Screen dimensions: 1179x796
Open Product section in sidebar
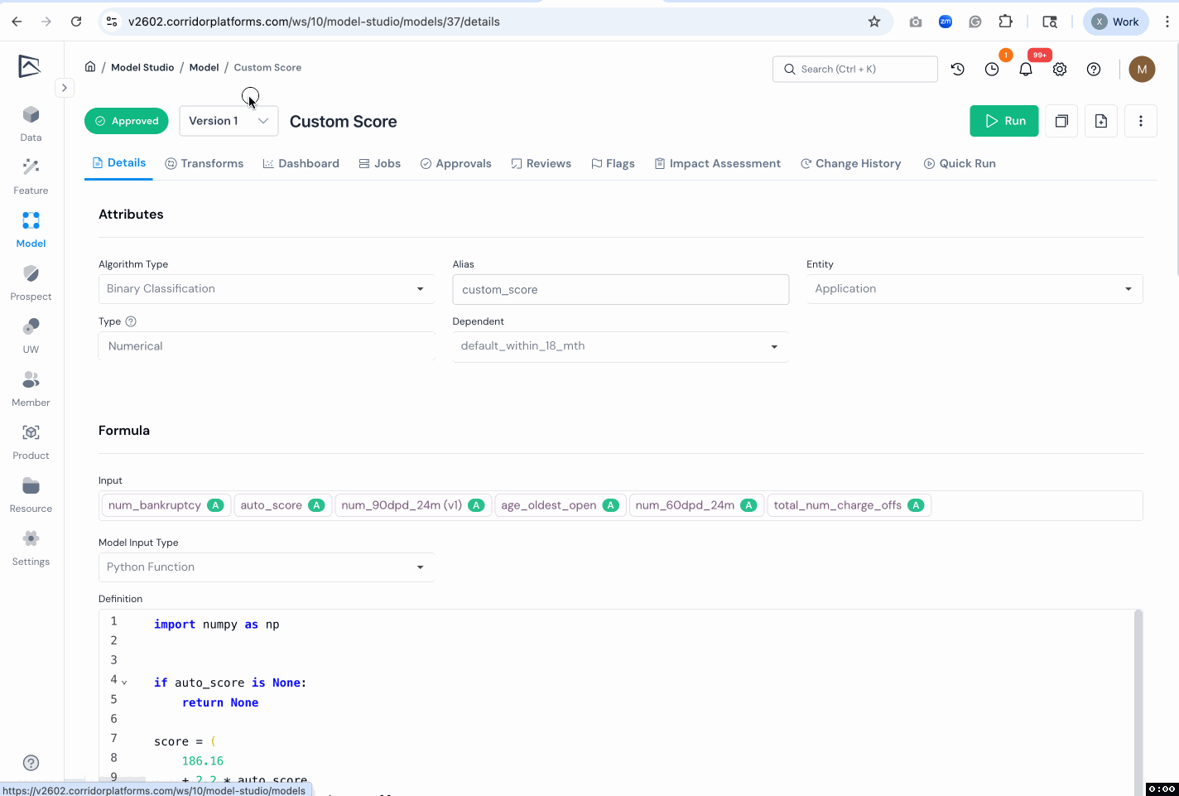31,441
